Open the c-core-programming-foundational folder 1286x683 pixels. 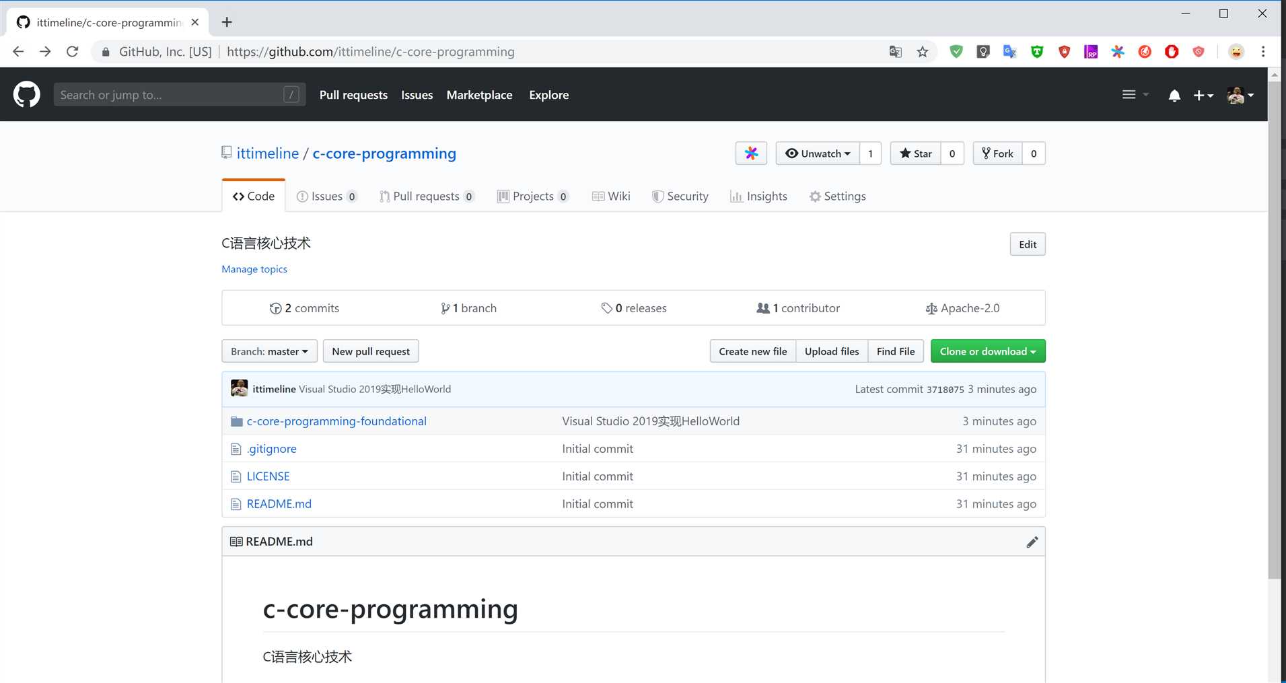click(336, 421)
